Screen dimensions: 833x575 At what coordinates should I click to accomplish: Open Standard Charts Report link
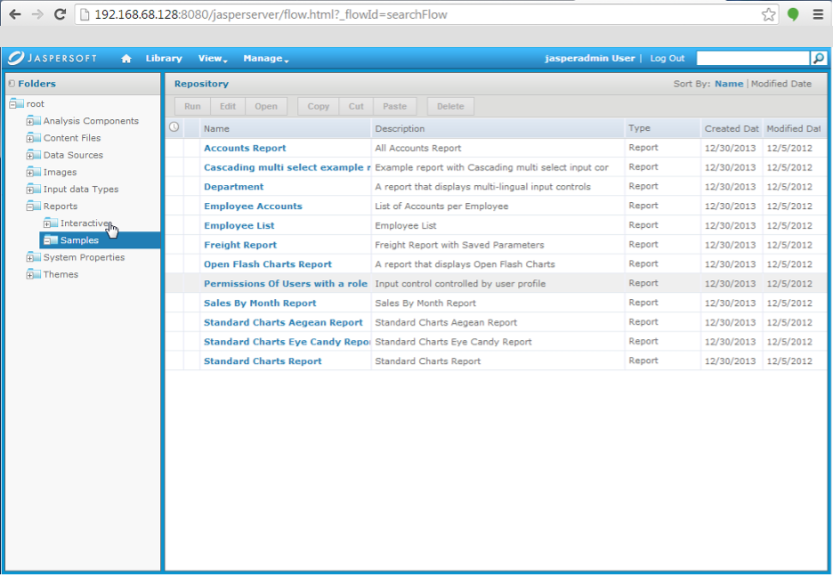tap(263, 361)
